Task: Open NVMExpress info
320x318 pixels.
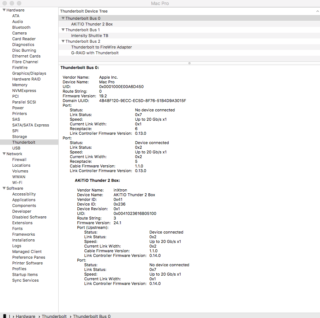Action: (x=24, y=91)
